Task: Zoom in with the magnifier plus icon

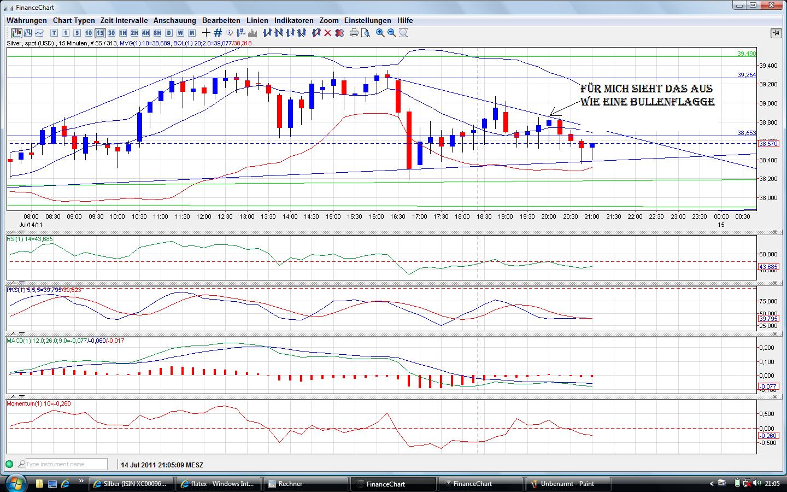Action: click(x=380, y=33)
